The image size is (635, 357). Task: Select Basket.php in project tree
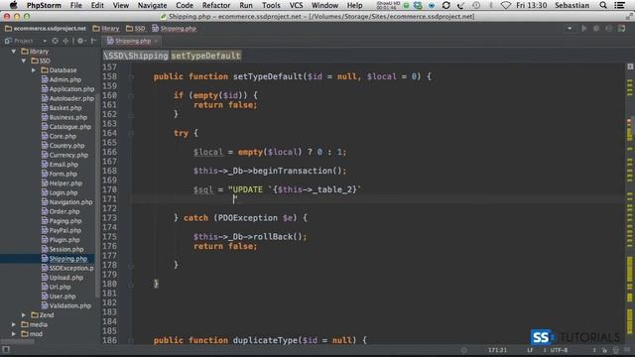[62, 108]
